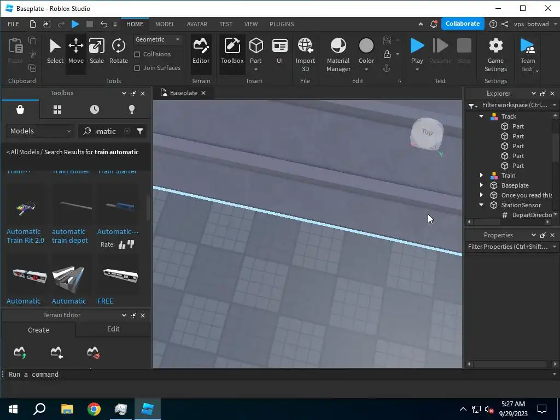Click the Filter workspace field
The height and width of the screenshot is (420, 560).
pyautogui.click(x=514, y=105)
